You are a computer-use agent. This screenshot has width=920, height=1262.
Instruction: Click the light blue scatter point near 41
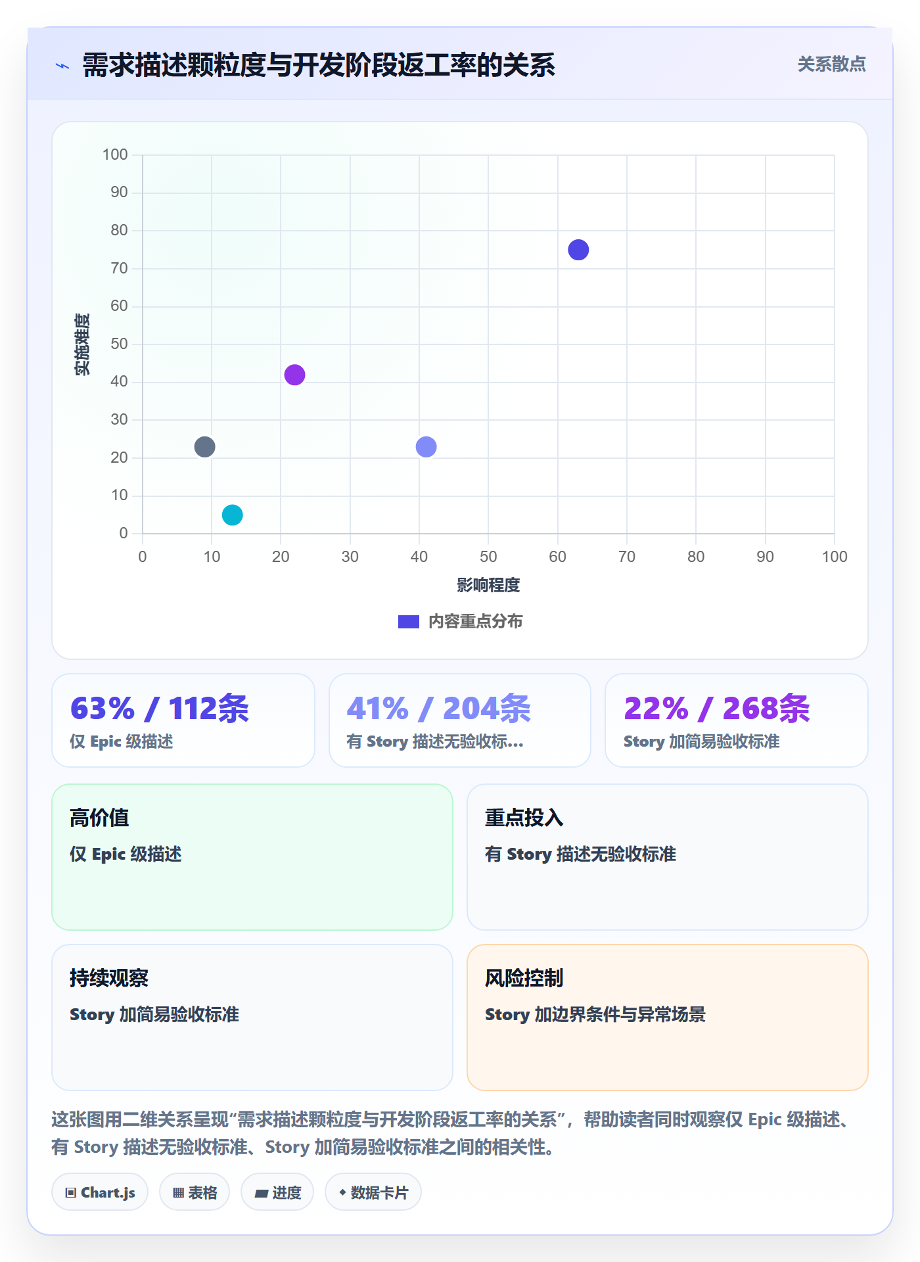coord(426,447)
